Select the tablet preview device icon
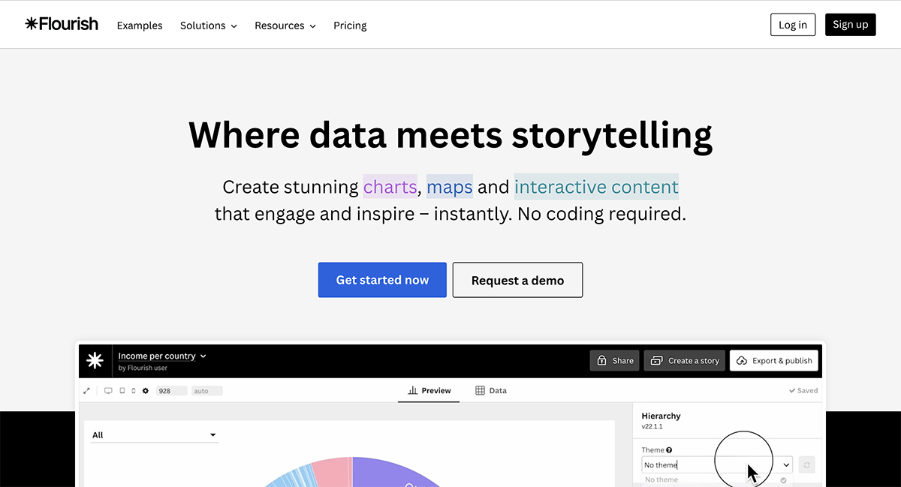The image size is (901, 487). 122,391
